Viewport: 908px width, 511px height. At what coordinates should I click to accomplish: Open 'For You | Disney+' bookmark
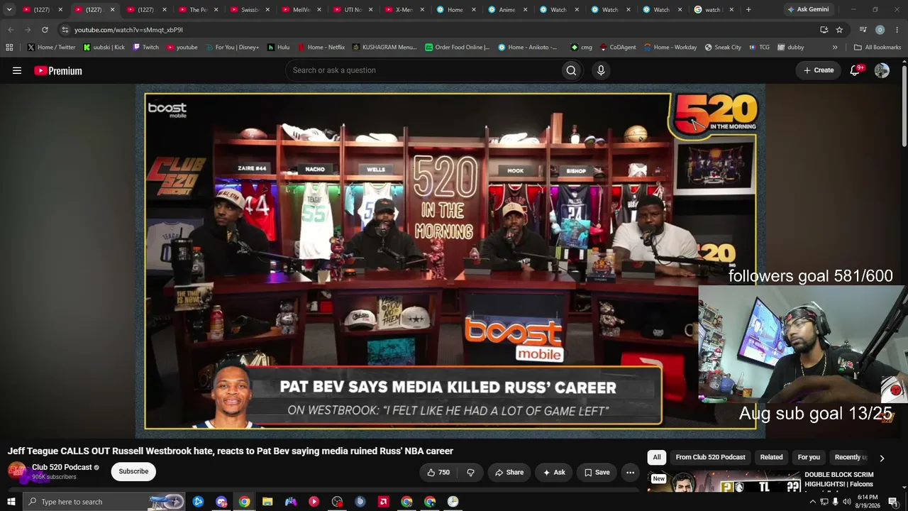[232, 48]
